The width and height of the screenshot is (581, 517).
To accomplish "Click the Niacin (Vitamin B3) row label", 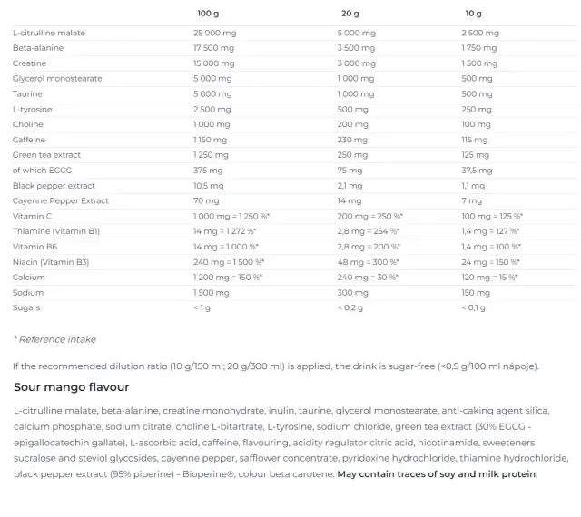I will (x=51, y=262).
